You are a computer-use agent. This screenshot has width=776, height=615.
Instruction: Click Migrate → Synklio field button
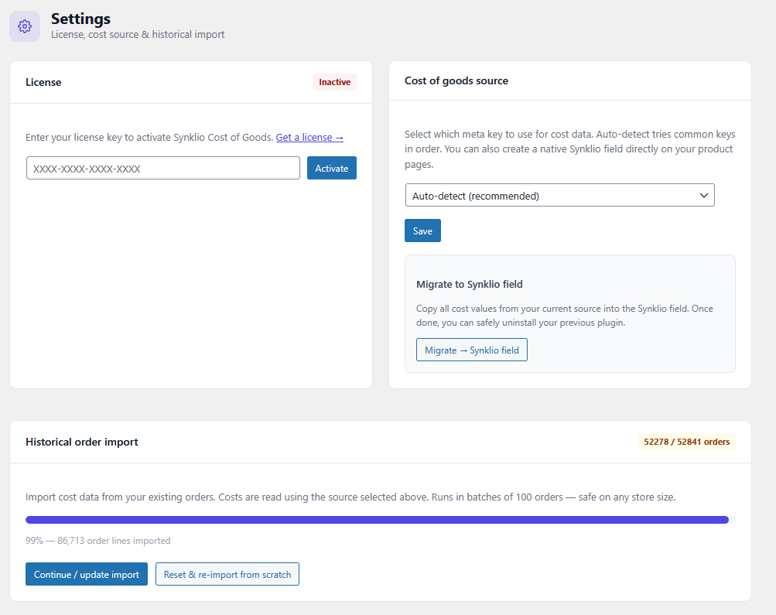(x=471, y=350)
